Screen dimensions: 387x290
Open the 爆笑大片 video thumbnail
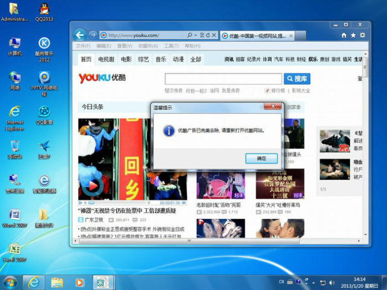pyautogui.click(x=280, y=184)
